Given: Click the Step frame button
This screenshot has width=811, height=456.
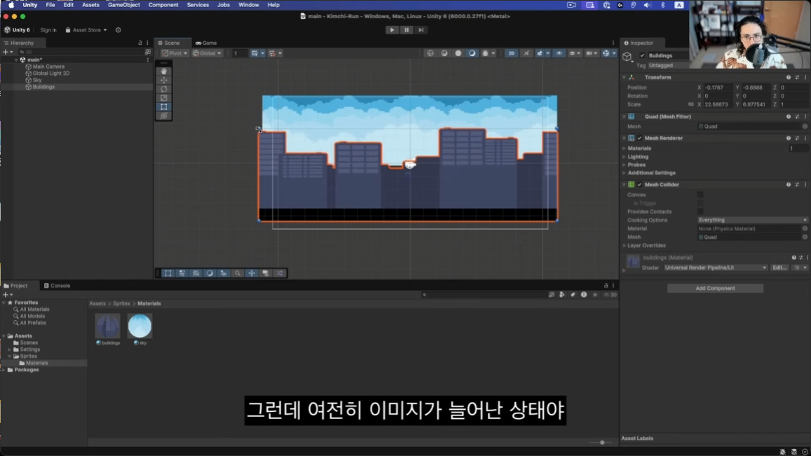Looking at the screenshot, I should click(x=421, y=30).
